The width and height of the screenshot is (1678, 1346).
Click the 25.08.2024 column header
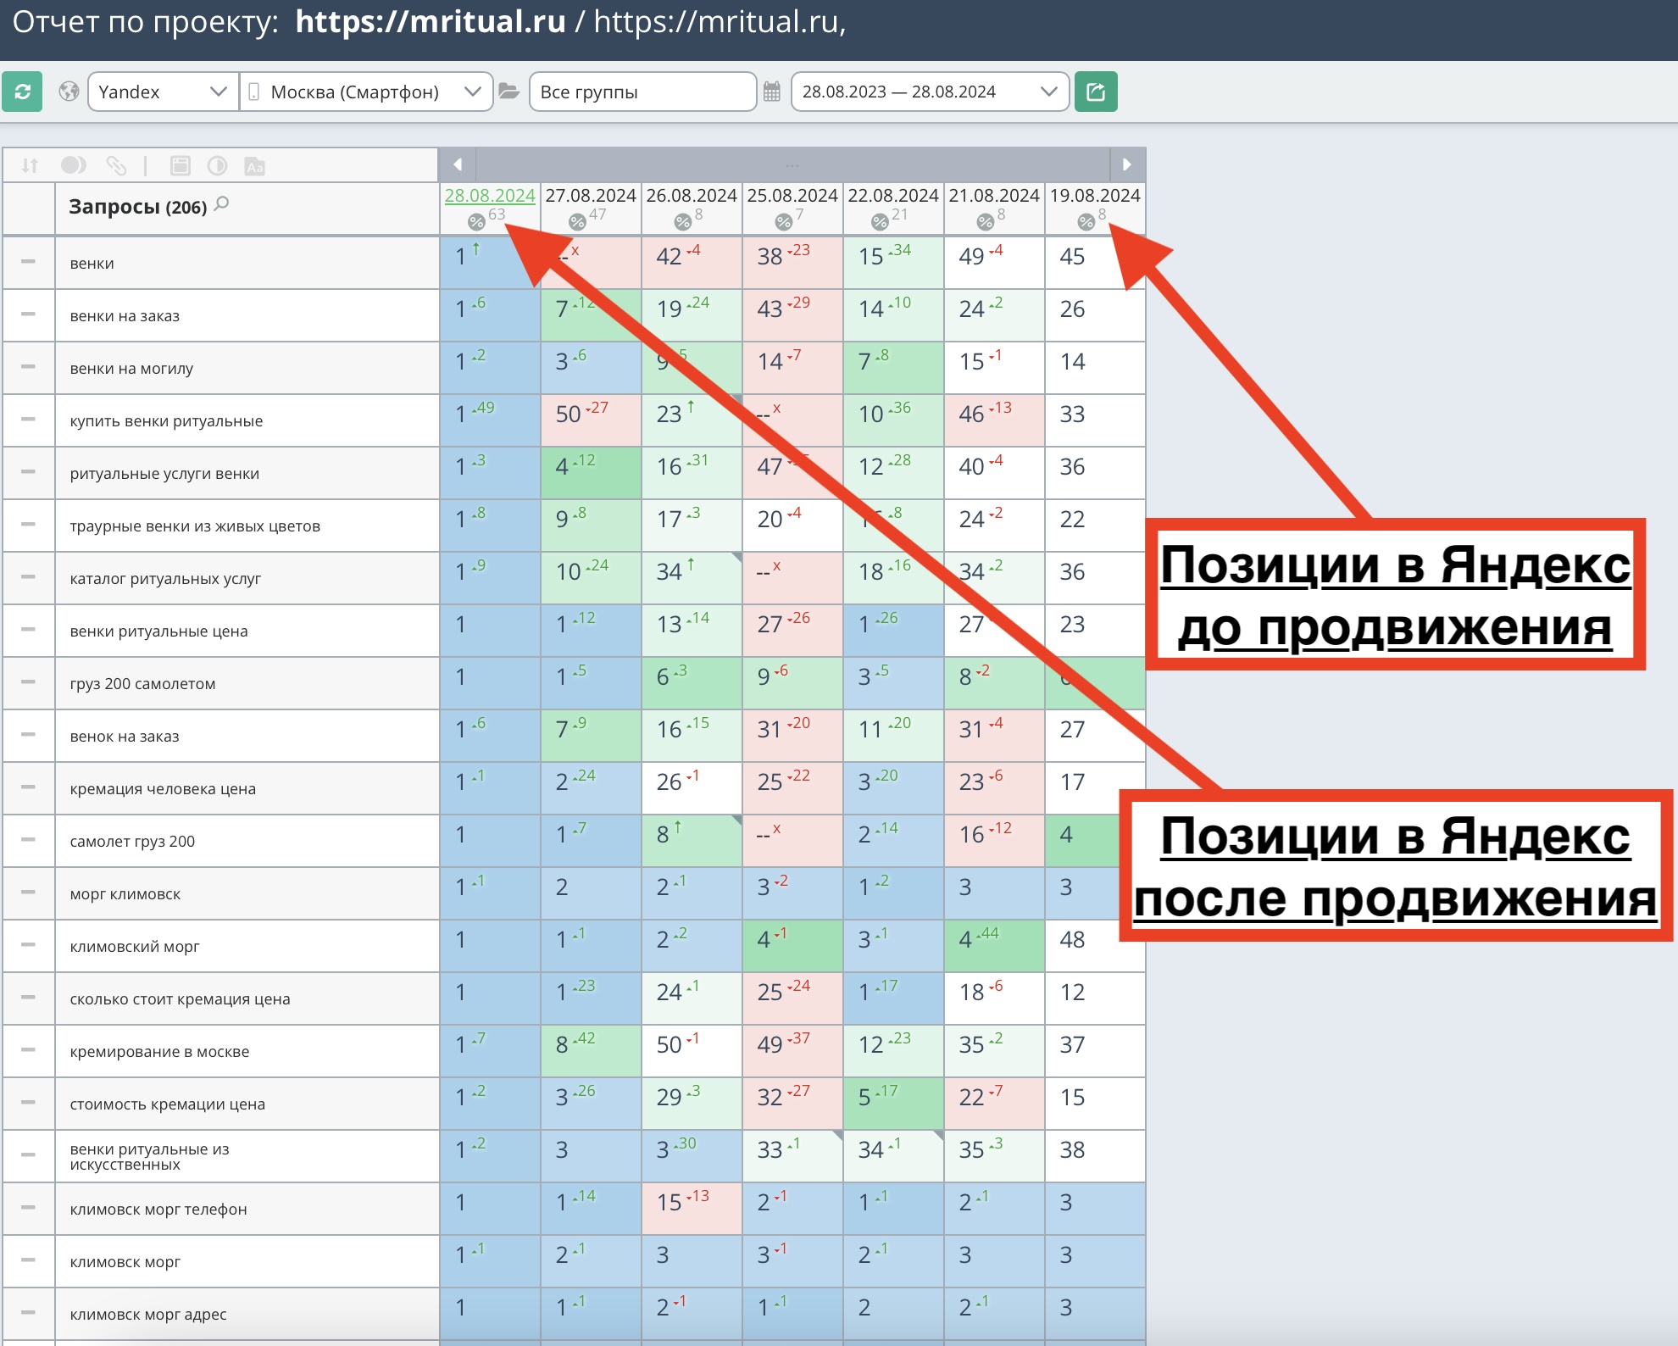point(792,196)
